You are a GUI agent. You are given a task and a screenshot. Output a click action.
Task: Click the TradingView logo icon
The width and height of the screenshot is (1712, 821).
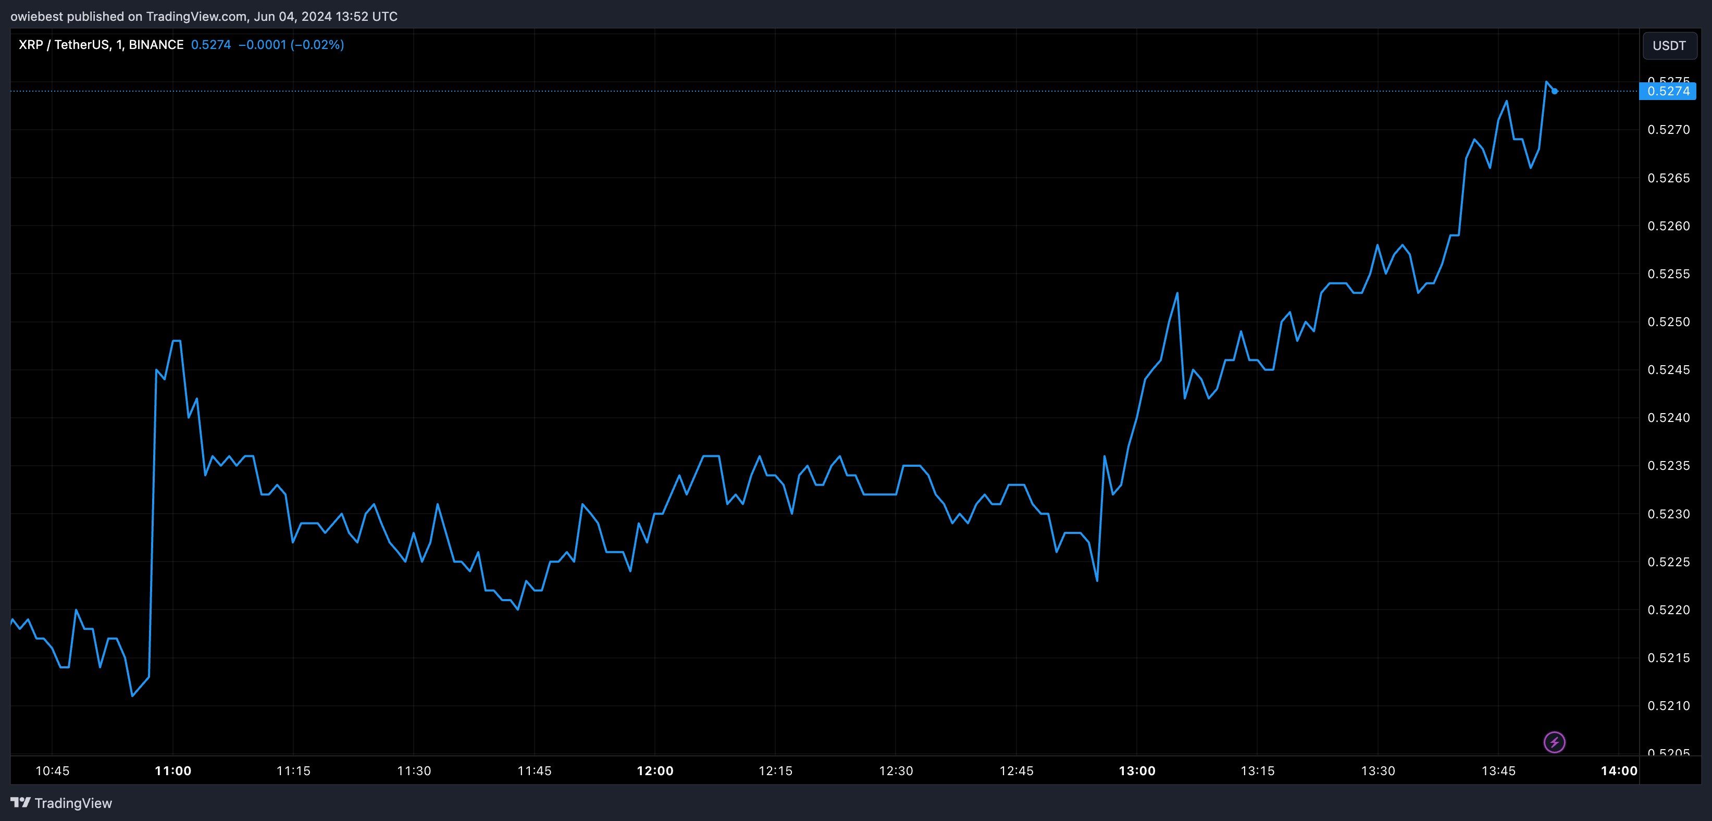[21, 802]
